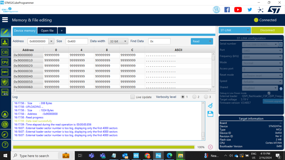Switch to the Open file tab

[47, 31]
